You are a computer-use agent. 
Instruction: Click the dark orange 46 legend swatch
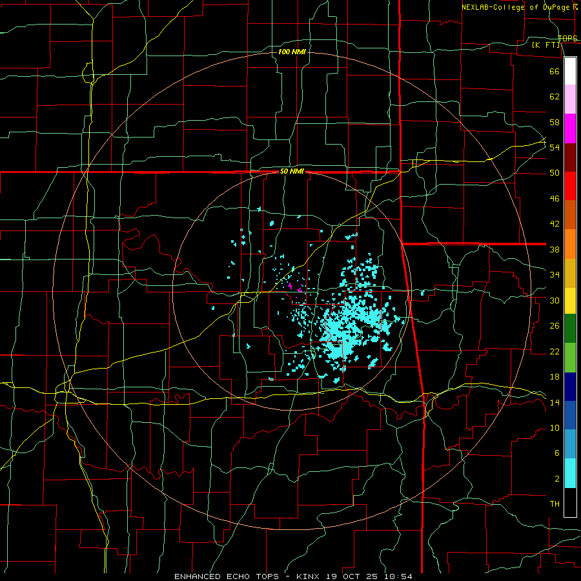click(570, 215)
